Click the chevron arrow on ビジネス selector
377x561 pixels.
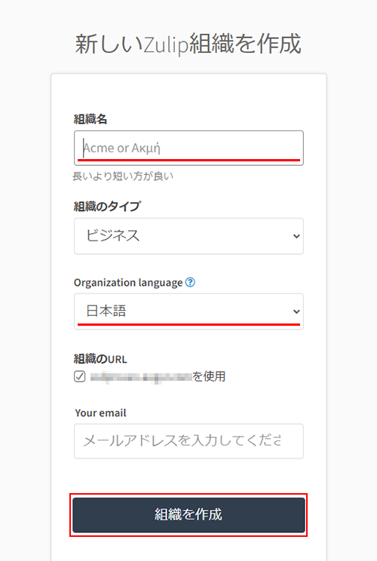click(x=296, y=236)
